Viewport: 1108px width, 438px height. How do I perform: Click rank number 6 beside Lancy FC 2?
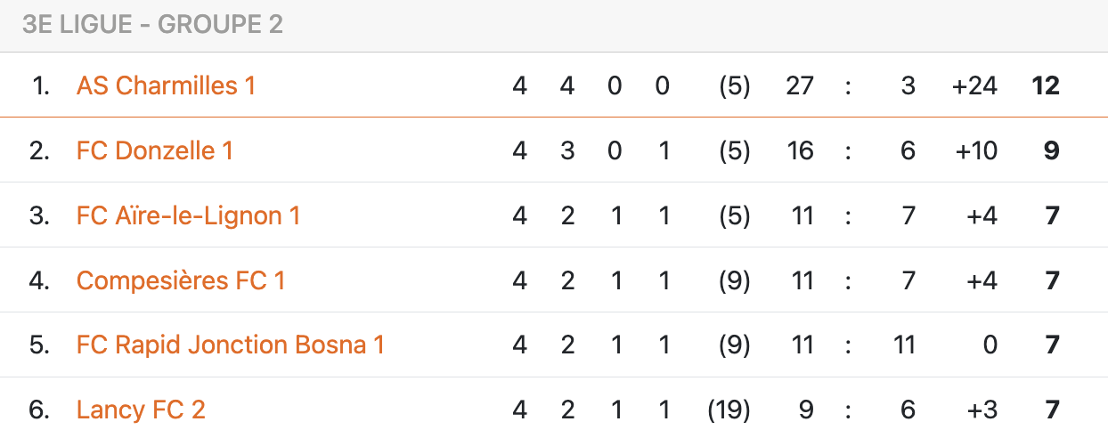coord(39,410)
